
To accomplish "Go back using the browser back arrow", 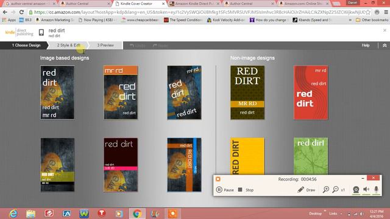I will pyautogui.click(x=5, y=12).
